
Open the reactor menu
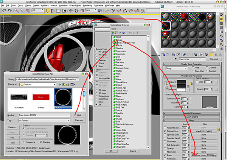point(54,6)
